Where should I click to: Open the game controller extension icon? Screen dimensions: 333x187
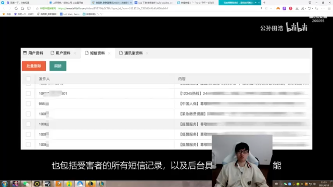tap(278, 8)
